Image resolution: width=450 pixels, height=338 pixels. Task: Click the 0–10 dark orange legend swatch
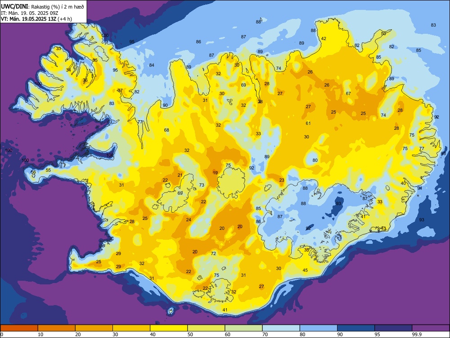click(19, 328)
